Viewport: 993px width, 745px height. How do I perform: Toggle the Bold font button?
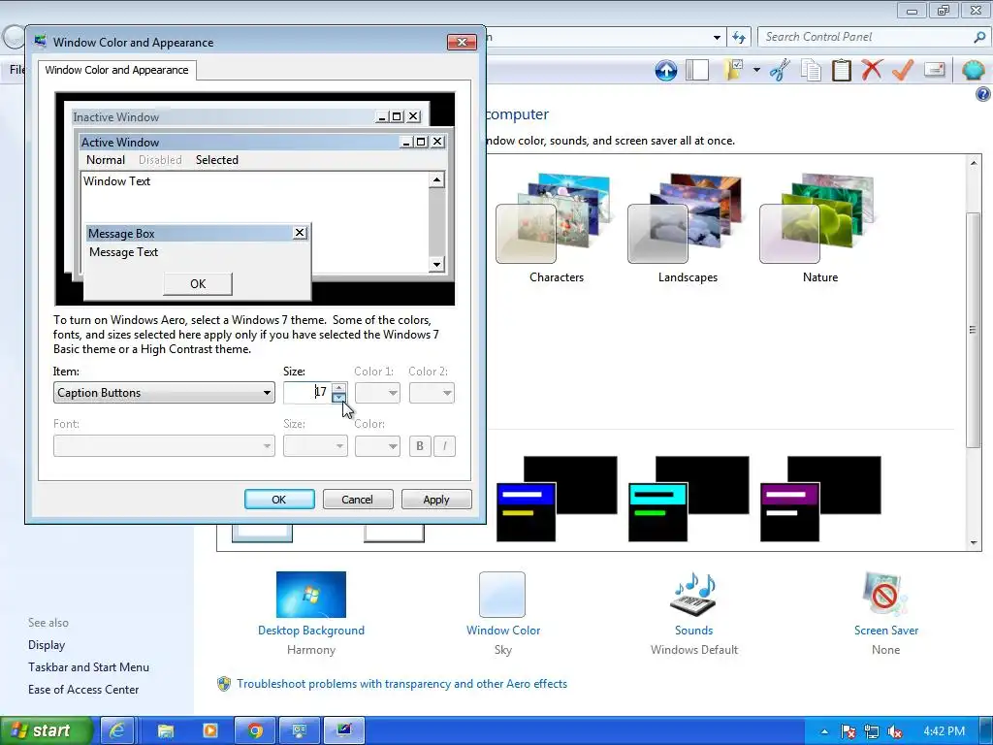(420, 446)
